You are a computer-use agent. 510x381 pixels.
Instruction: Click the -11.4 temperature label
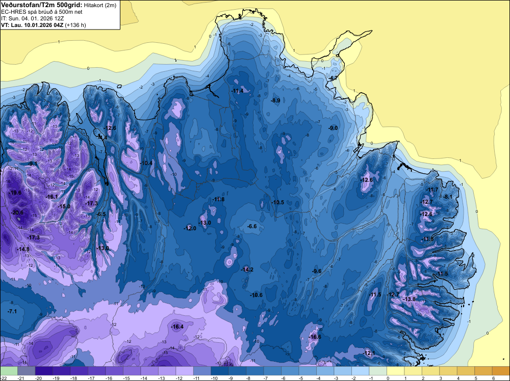click(238, 91)
